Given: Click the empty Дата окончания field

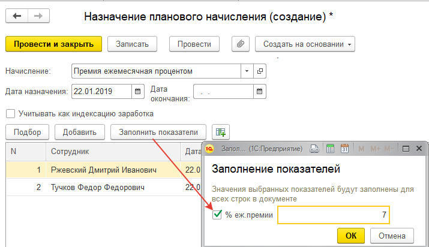Looking at the screenshot, I should (223, 91).
